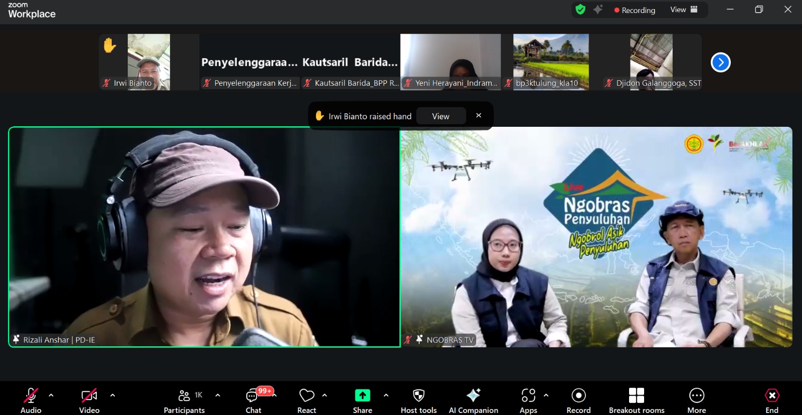Open the green encryption shield info
This screenshot has height=415, width=802.
tap(580, 10)
